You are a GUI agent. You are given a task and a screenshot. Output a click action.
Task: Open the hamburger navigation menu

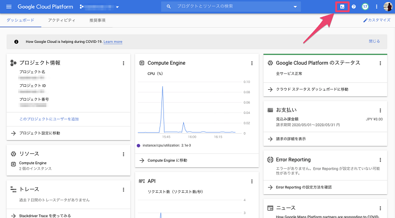[9, 7]
